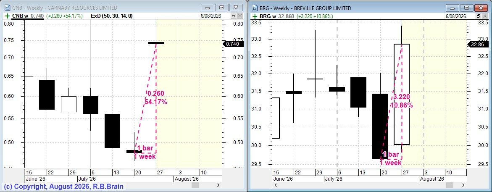The image size is (492, 192).
Task: Click the green plus icon beside BRG
Action: click(x=254, y=16)
